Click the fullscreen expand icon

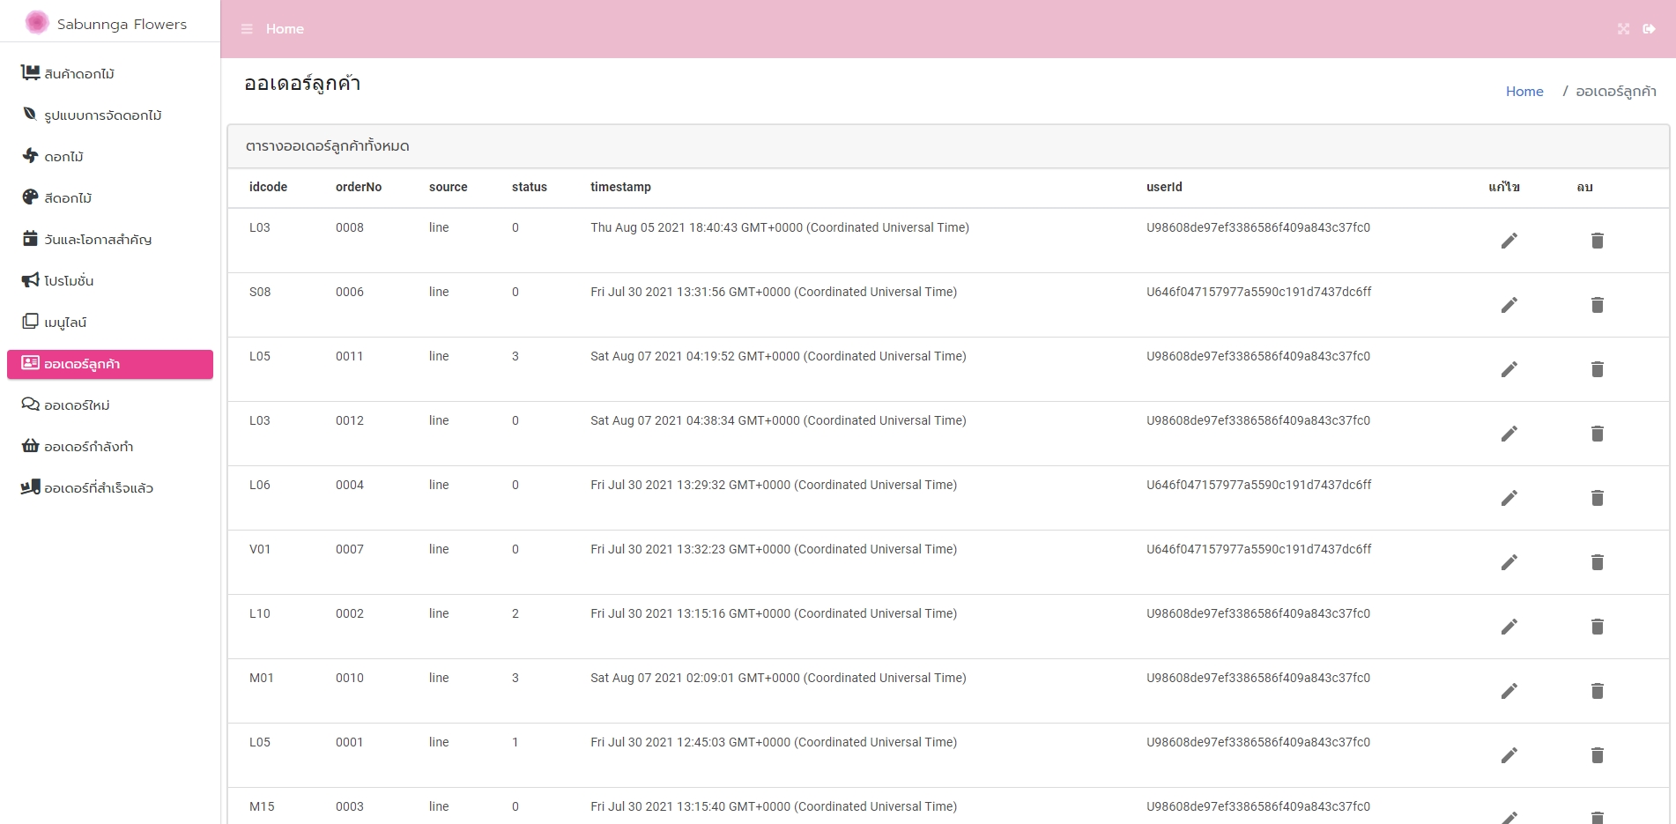point(1623,29)
